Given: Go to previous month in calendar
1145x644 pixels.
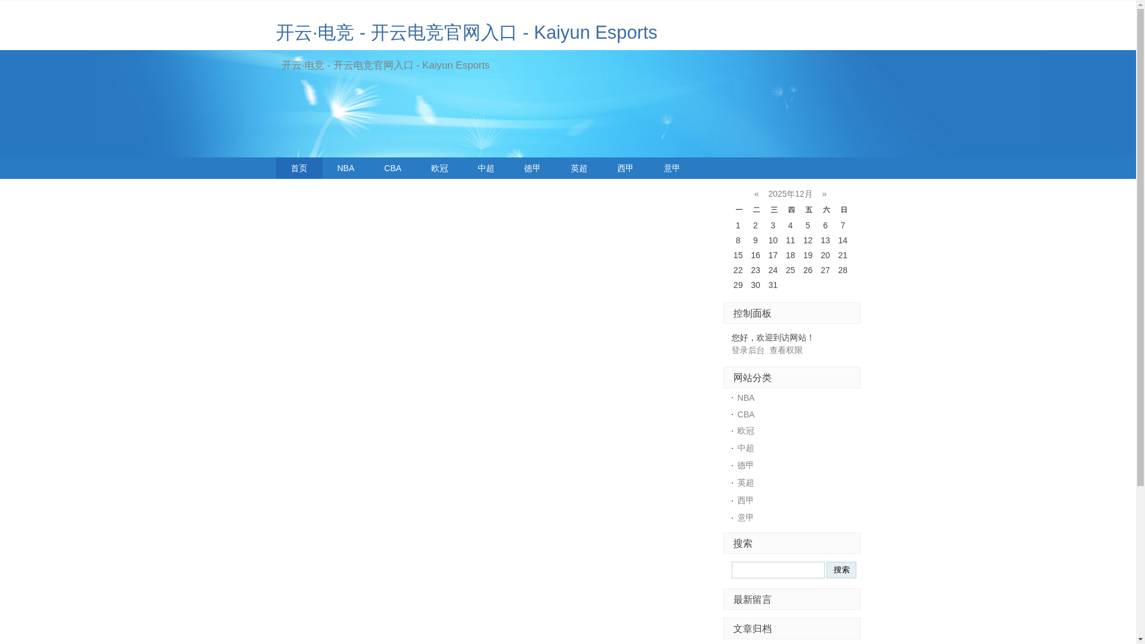Looking at the screenshot, I should coord(756,194).
